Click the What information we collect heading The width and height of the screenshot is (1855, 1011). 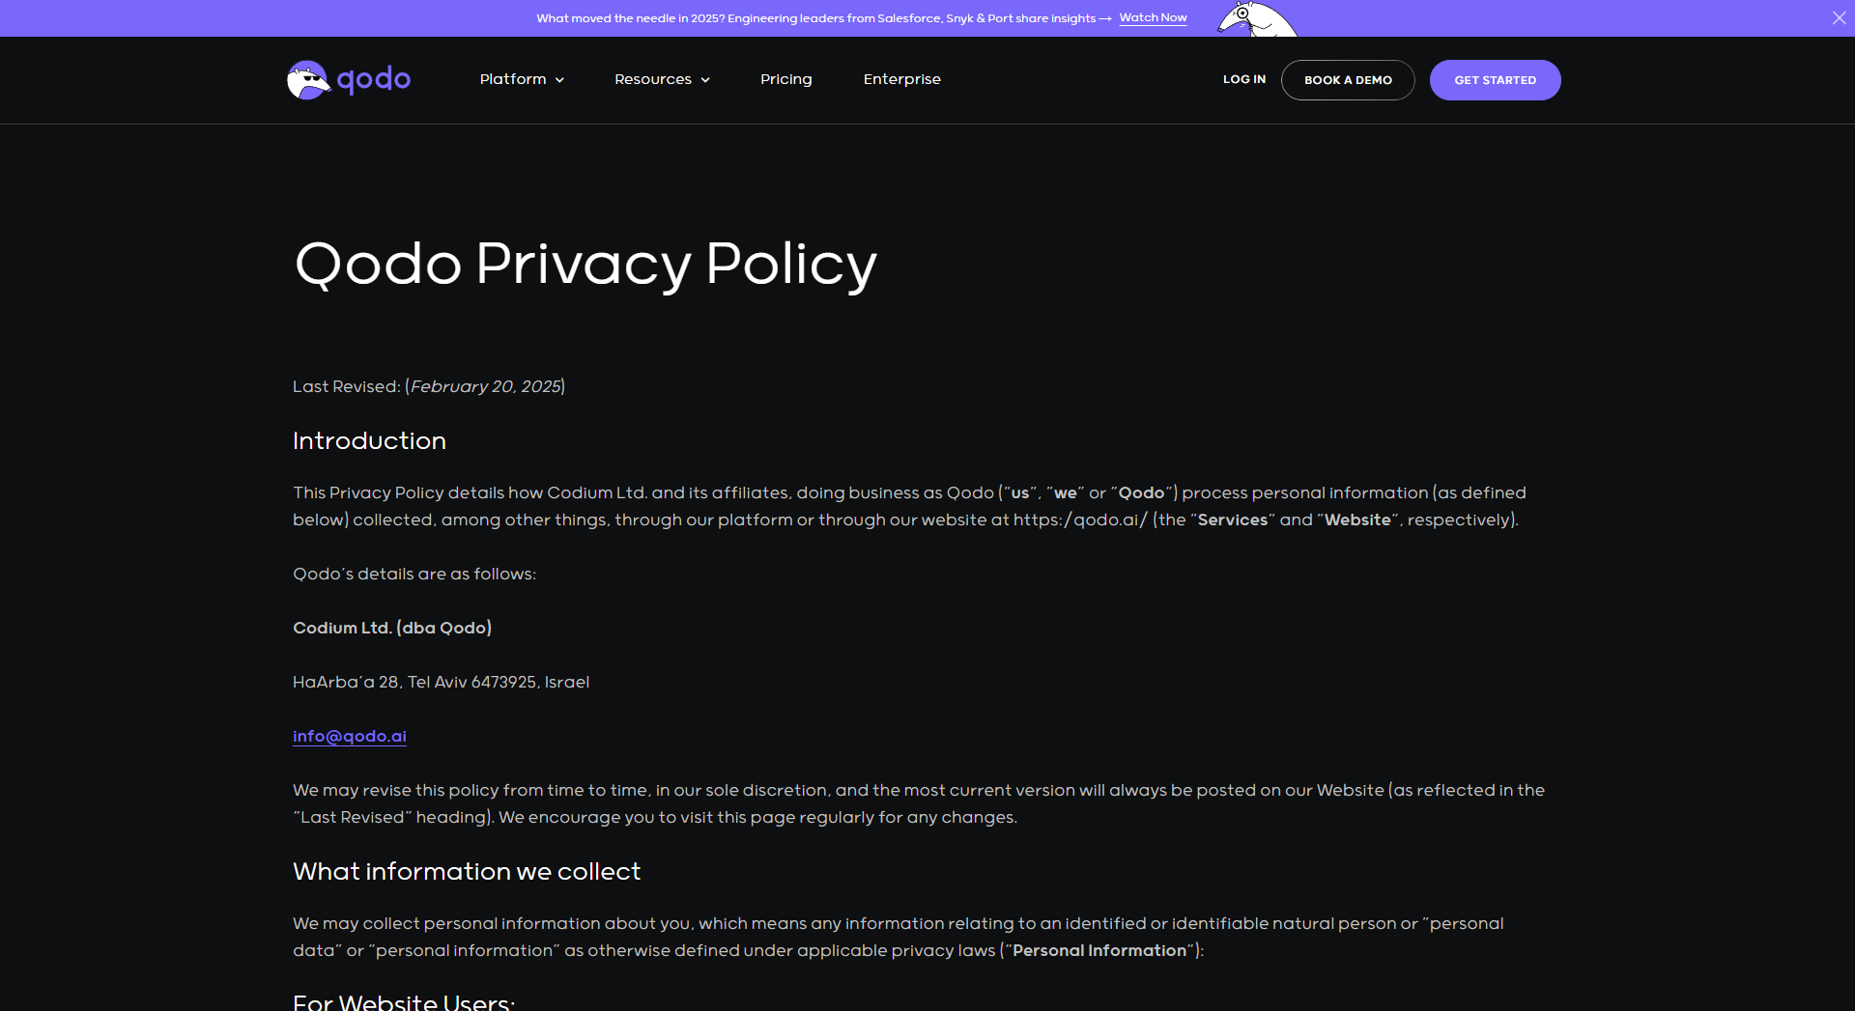[x=467, y=871]
